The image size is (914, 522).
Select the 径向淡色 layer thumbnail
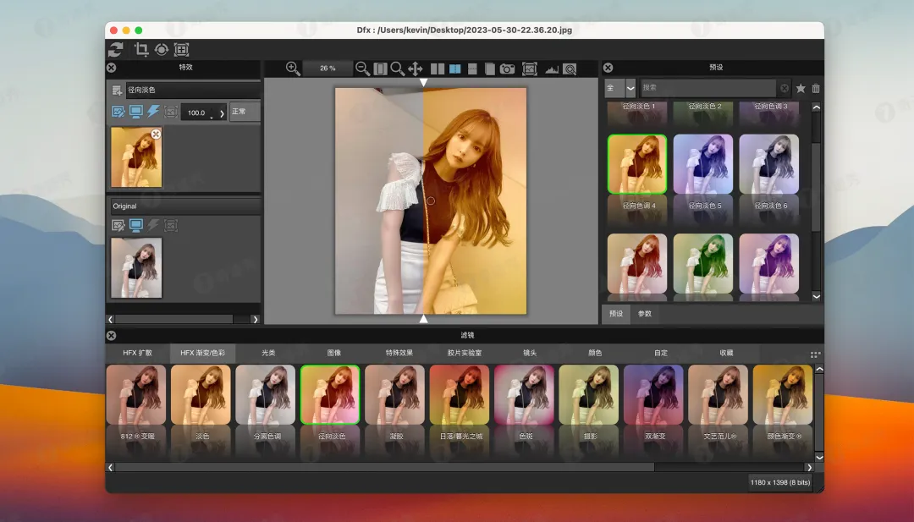click(136, 157)
